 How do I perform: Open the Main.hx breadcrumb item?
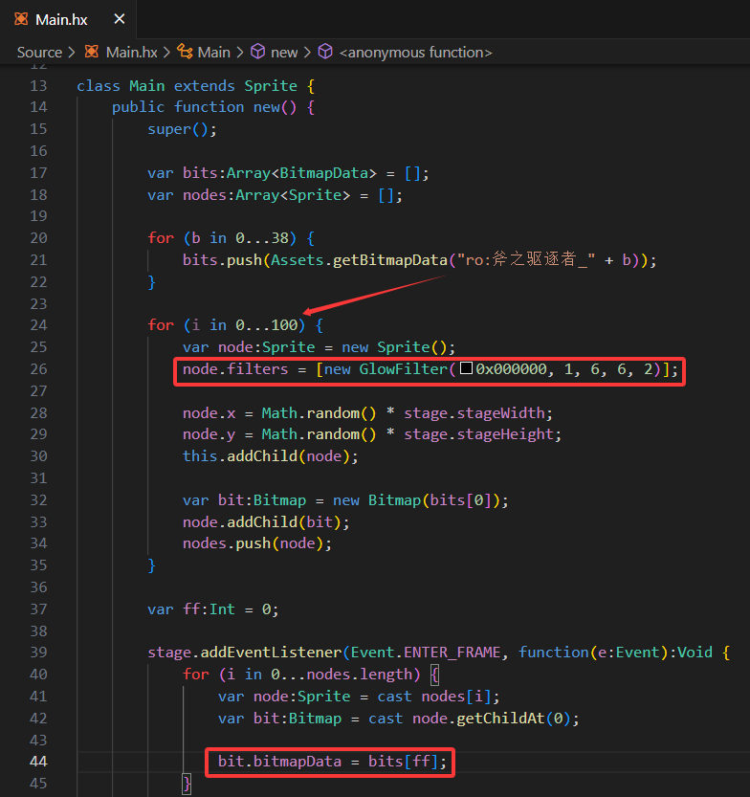click(x=132, y=53)
